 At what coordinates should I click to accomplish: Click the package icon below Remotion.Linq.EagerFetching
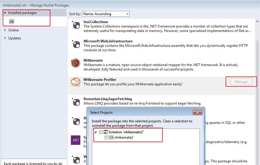(x=76, y=122)
